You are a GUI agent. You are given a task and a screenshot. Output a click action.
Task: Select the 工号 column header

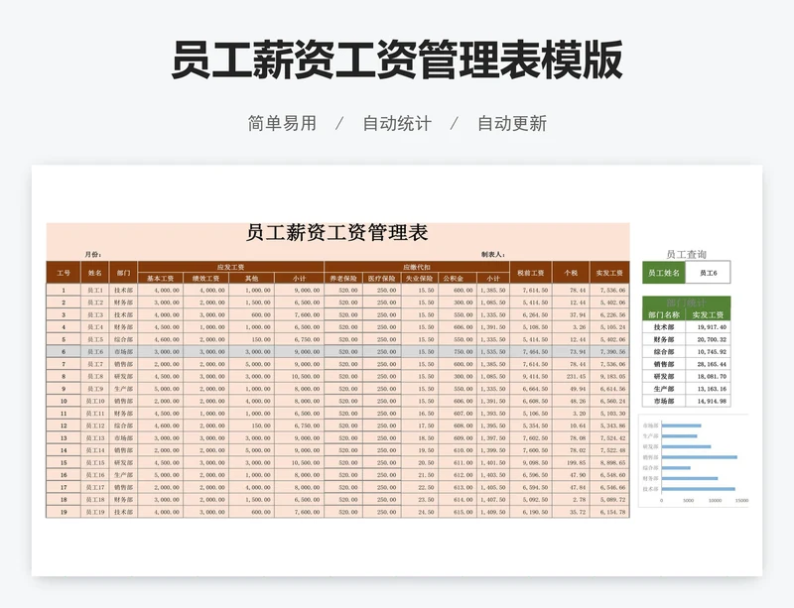(x=64, y=273)
